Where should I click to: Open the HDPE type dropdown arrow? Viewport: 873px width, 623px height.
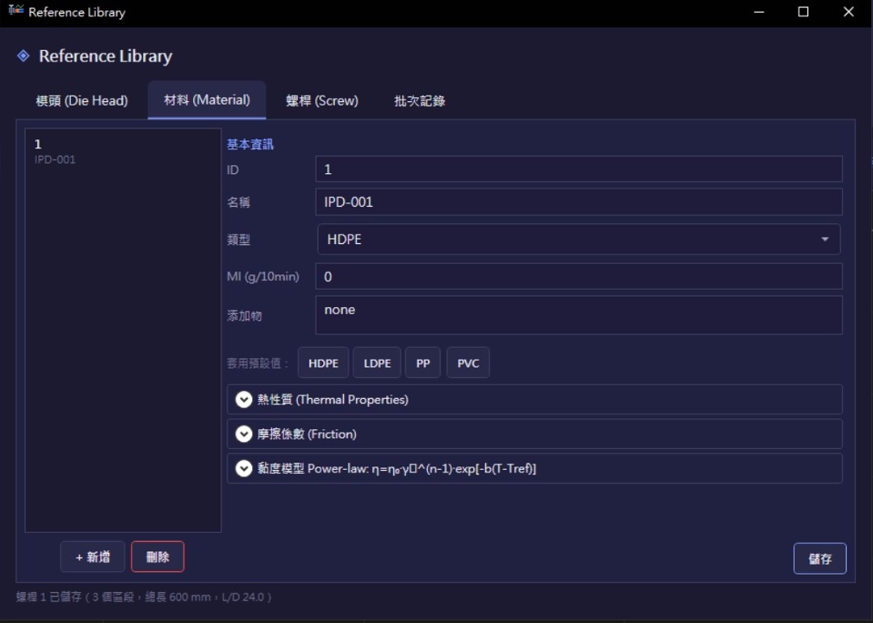(824, 239)
